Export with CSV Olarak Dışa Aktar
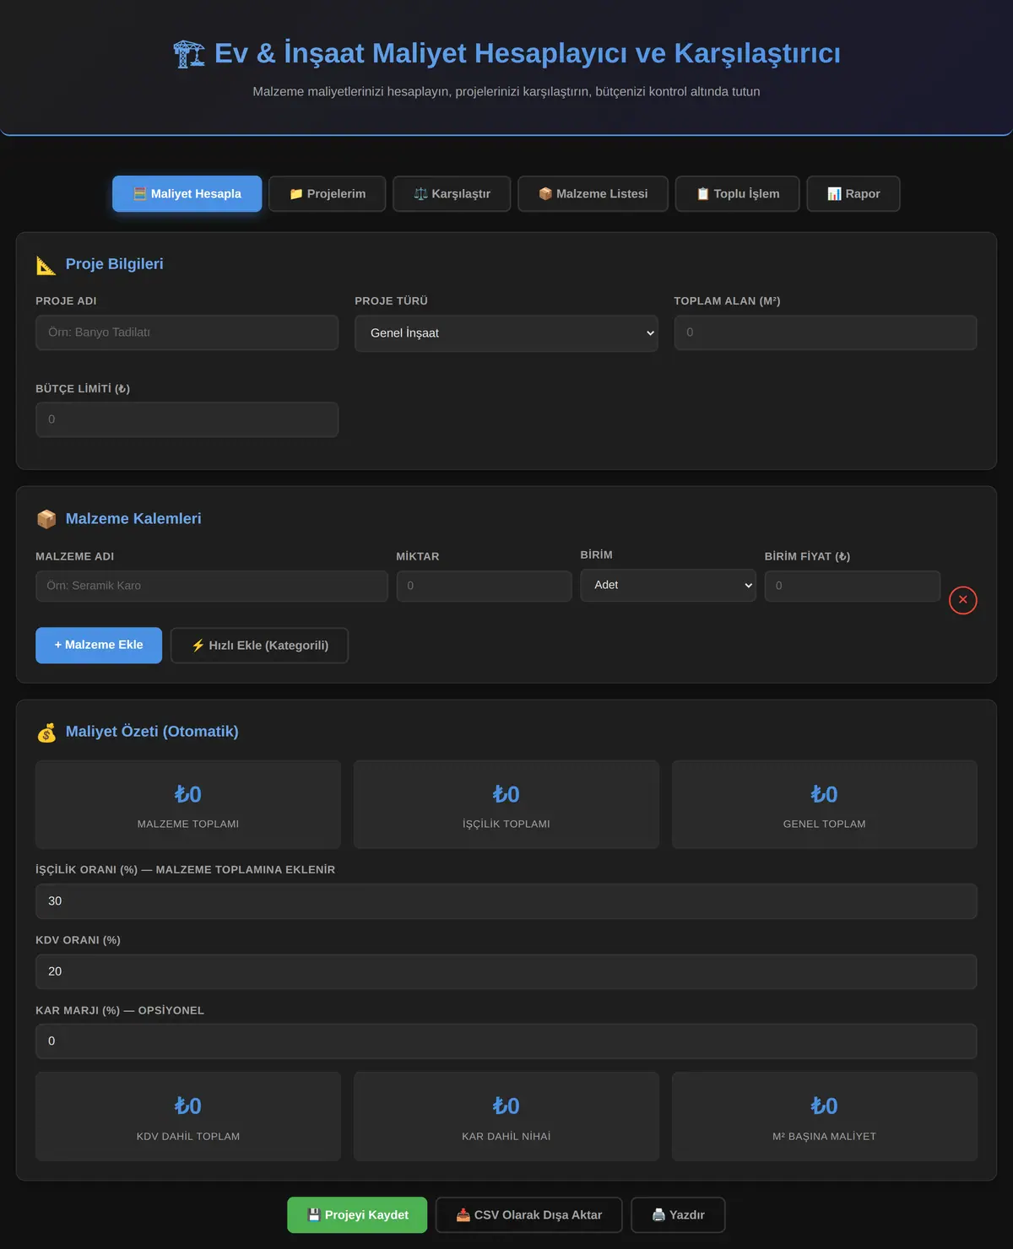This screenshot has height=1249, width=1013. pos(529,1215)
